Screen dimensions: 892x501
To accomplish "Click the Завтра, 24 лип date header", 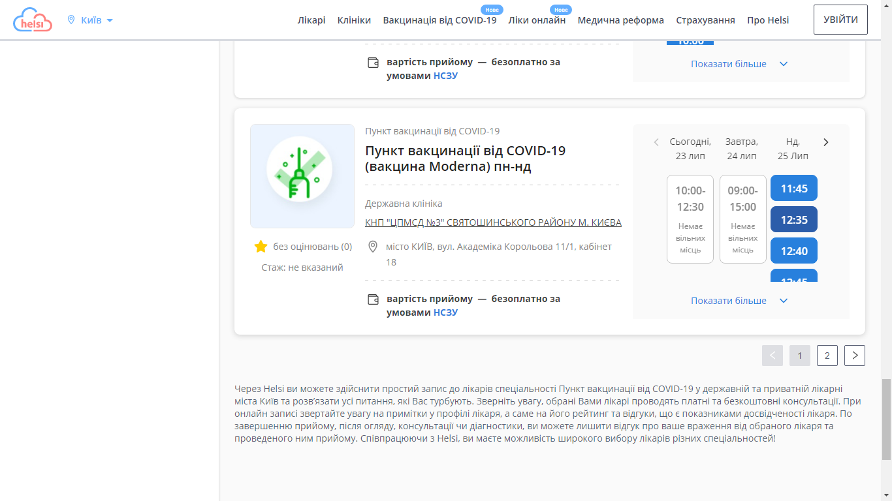I will click(742, 149).
